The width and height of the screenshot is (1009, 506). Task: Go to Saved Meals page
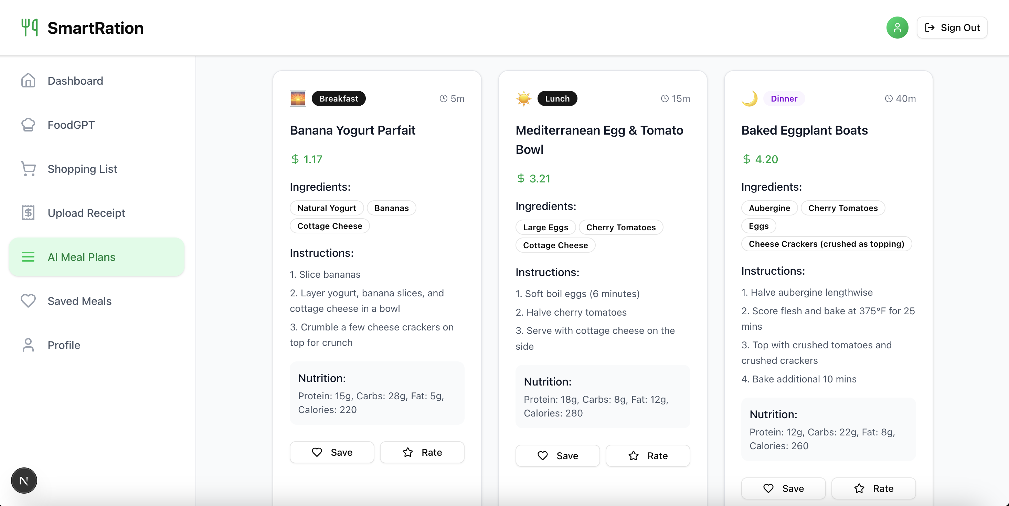coord(79,301)
